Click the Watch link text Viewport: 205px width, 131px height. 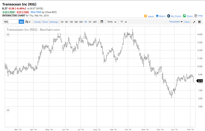162,16
